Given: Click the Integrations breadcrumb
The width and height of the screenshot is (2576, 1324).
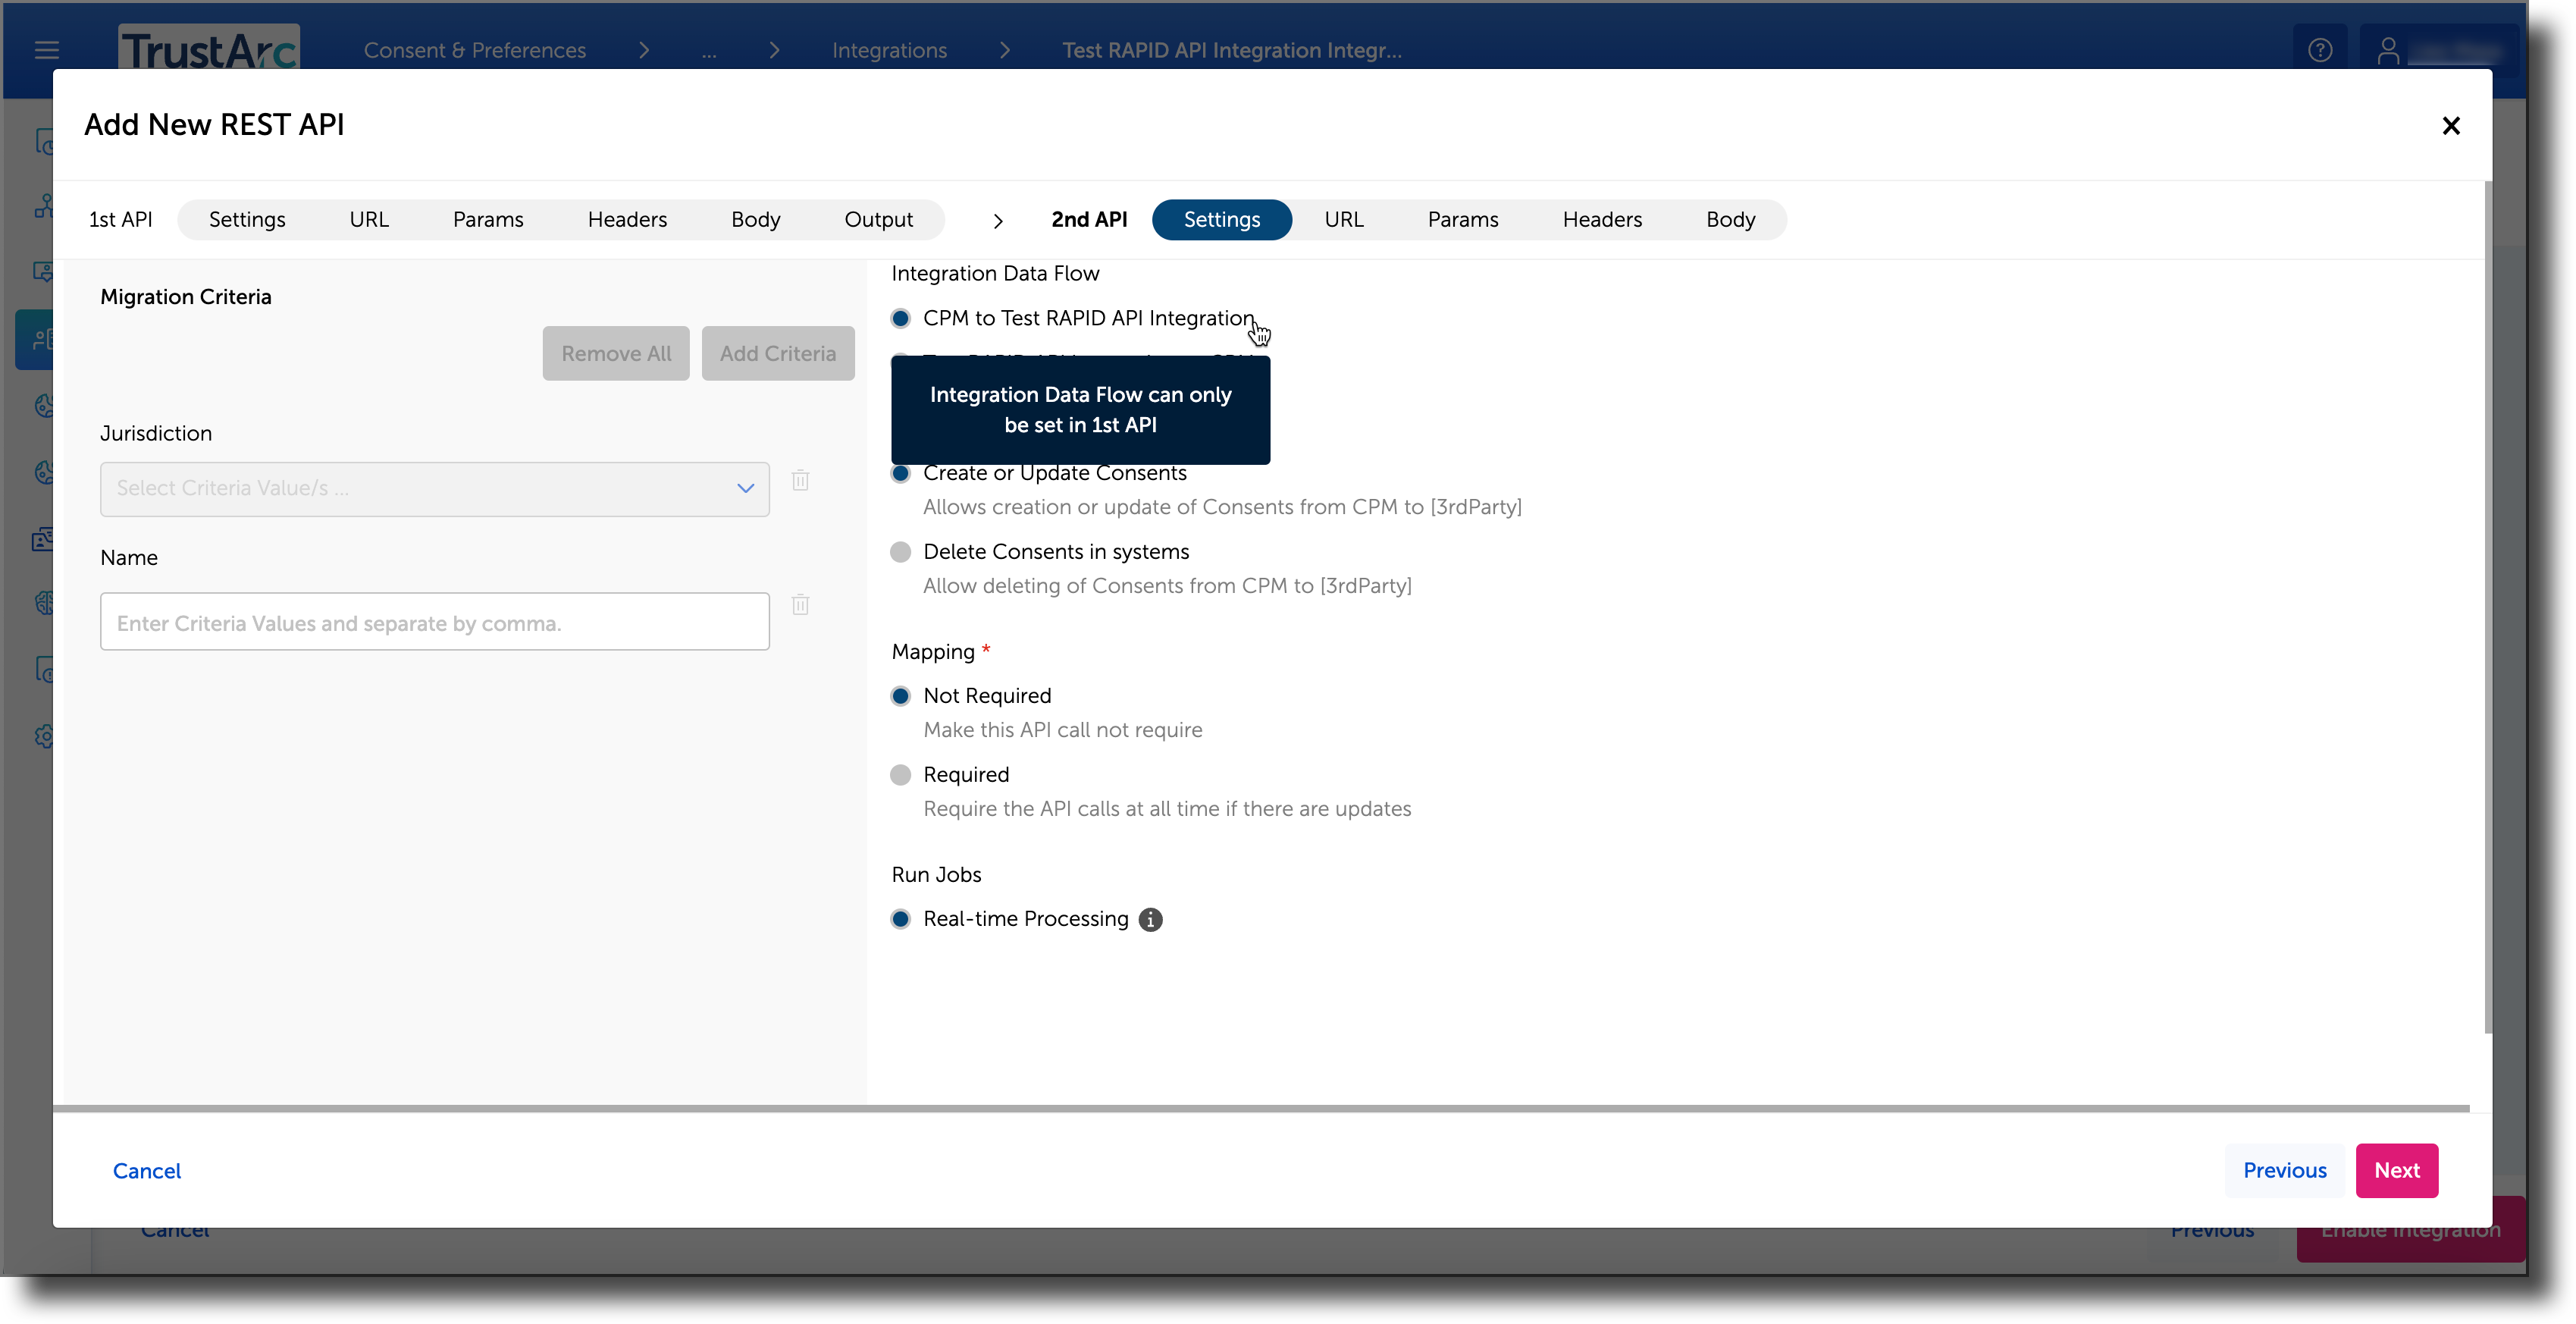Looking at the screenshot, I should [x=889, y=50].
